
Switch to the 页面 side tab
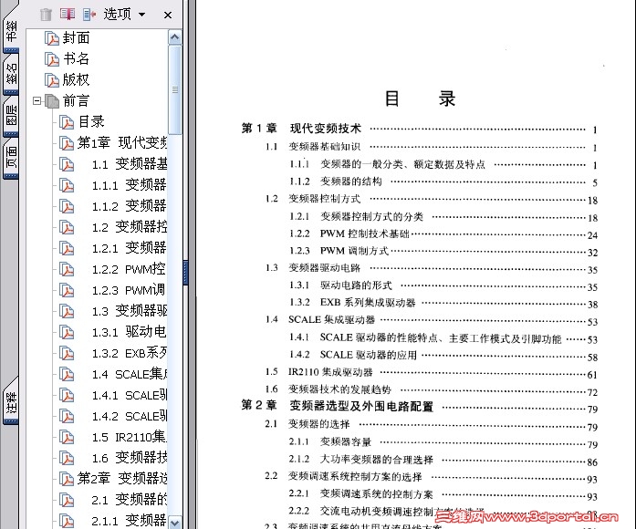click(x=11, y=157)
